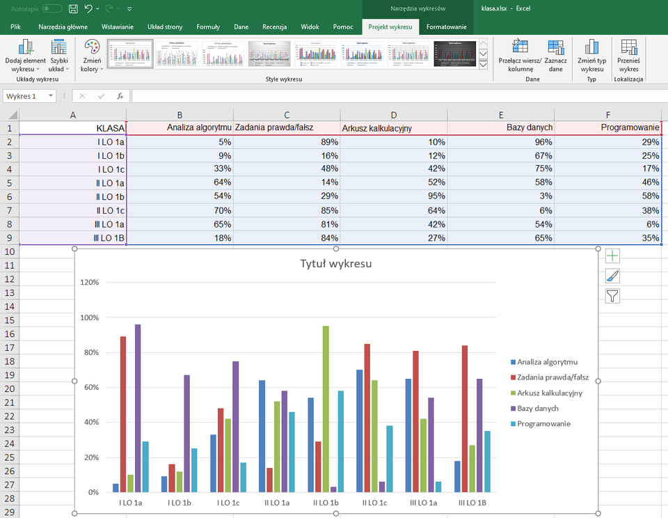Click the Save icon in the title bar
This screenshot has width=668, height=518.
(73, 9)
